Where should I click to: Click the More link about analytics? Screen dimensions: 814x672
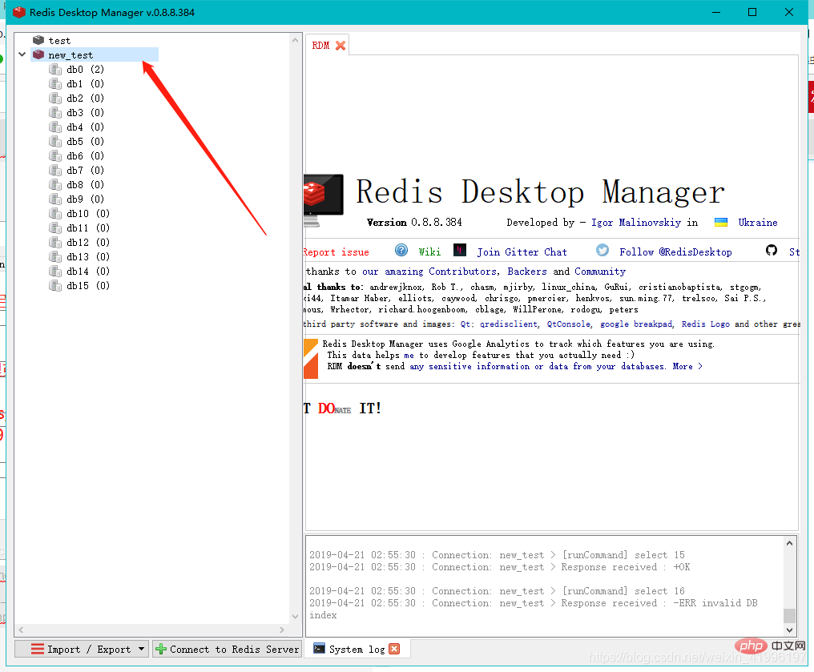(x=687, y=366)
